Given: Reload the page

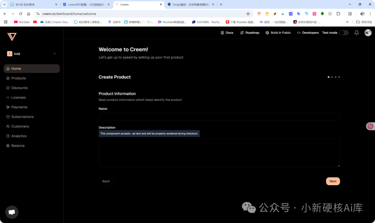Looking at the screenshot, I should tap(20, 14).
